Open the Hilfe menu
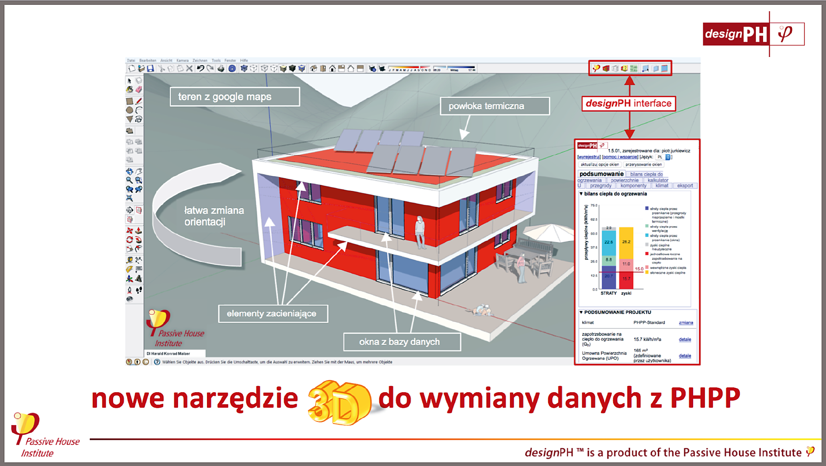826x466 pixels. 244,61
